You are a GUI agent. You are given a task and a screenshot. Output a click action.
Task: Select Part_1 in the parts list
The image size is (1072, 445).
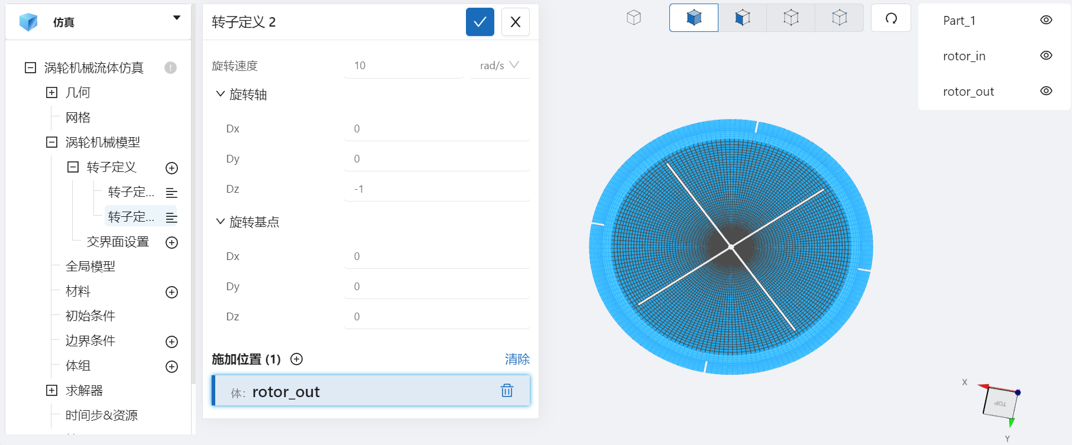[959, 21]
